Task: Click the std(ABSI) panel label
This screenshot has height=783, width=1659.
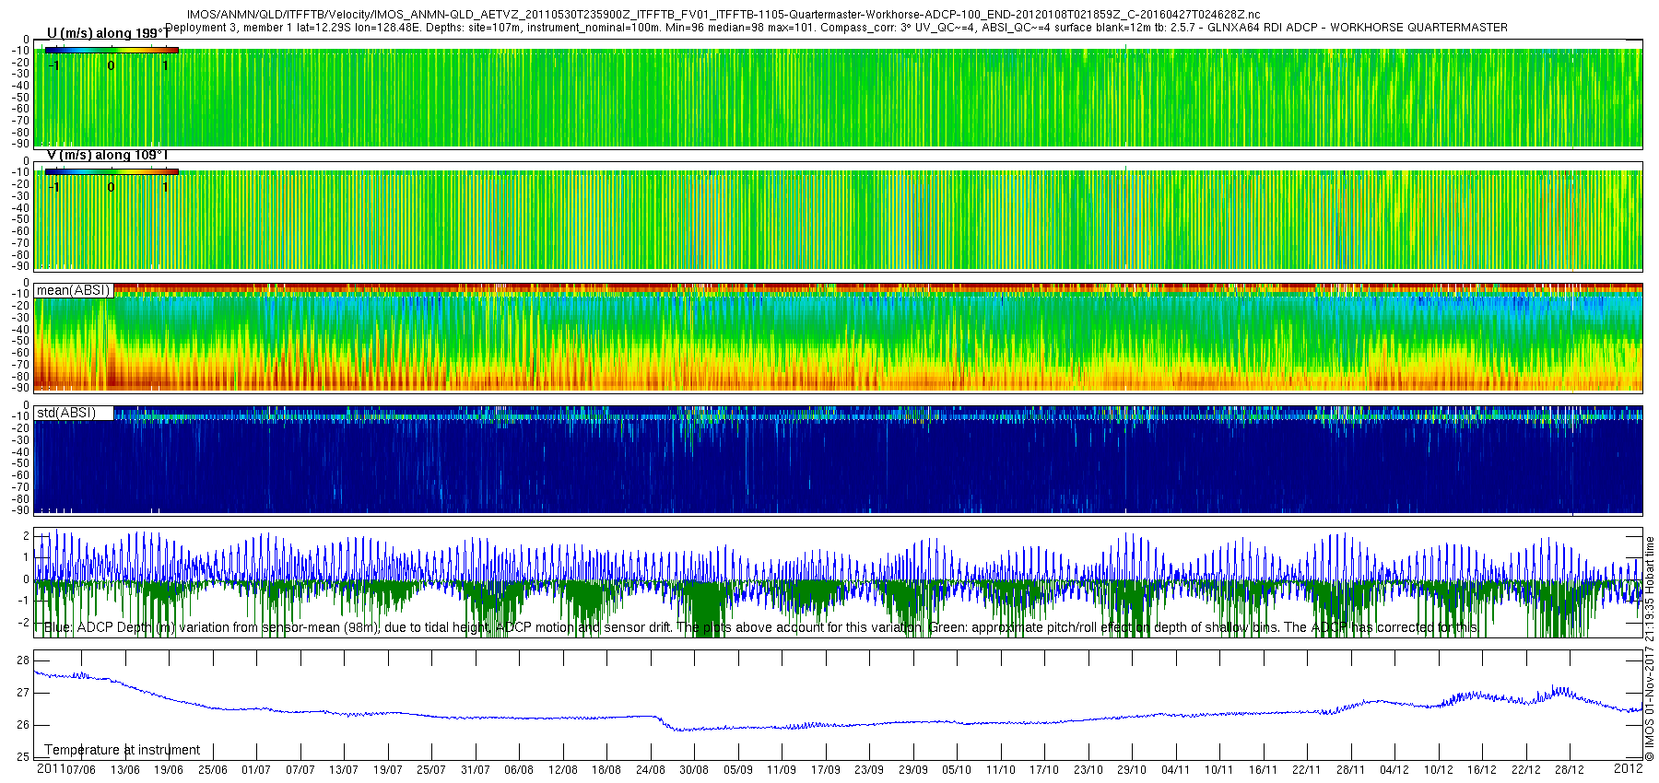Action: 65,413
